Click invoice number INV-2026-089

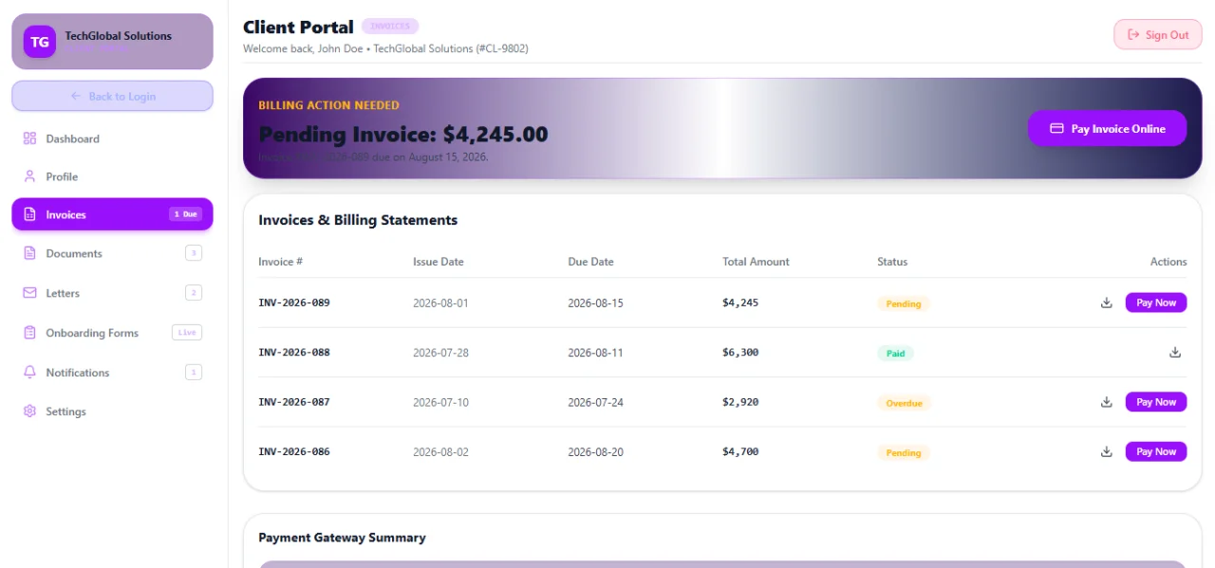point(294,302)
